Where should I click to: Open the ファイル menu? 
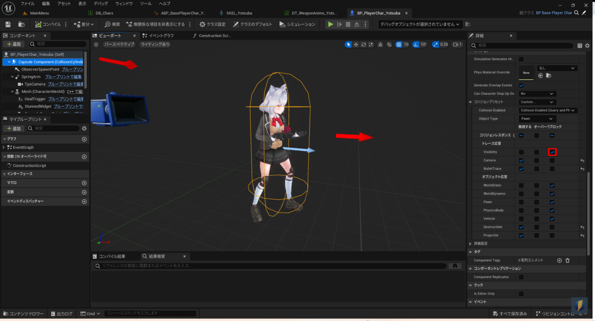click(x=27, y=3)
